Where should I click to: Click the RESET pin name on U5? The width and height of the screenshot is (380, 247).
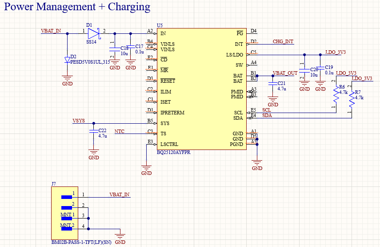168,81
